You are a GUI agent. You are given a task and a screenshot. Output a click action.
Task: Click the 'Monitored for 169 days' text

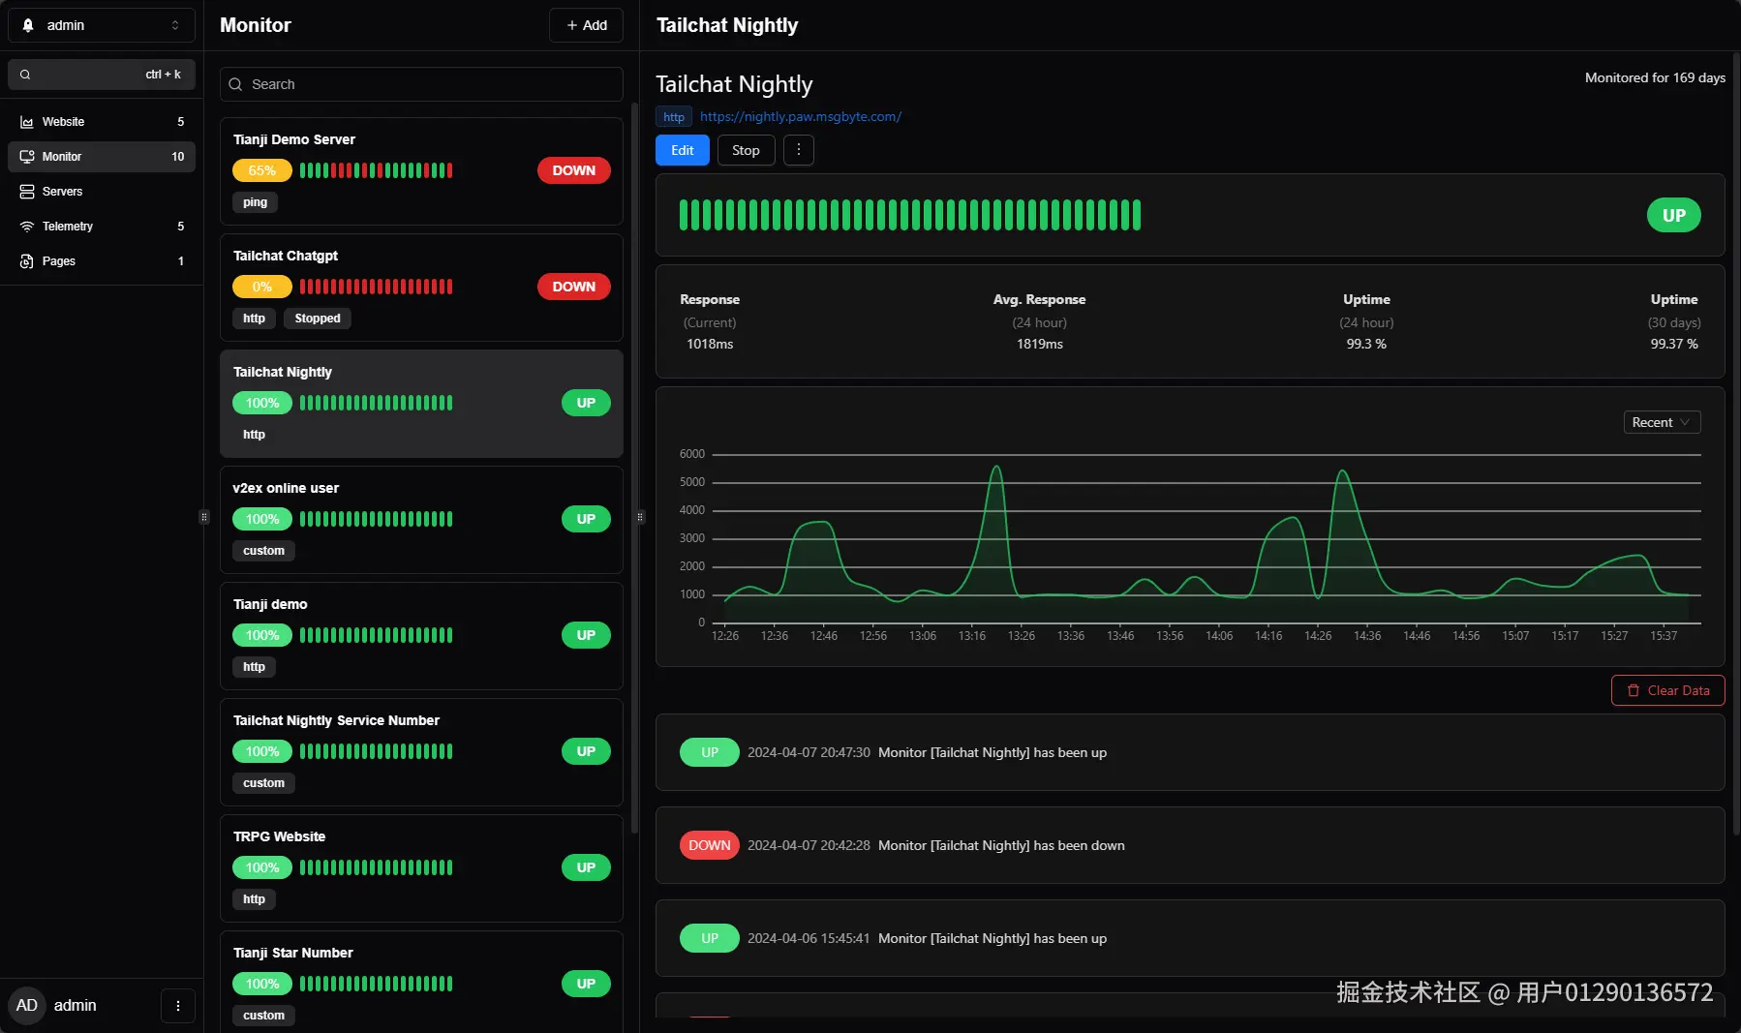(x=1655, y=77)
